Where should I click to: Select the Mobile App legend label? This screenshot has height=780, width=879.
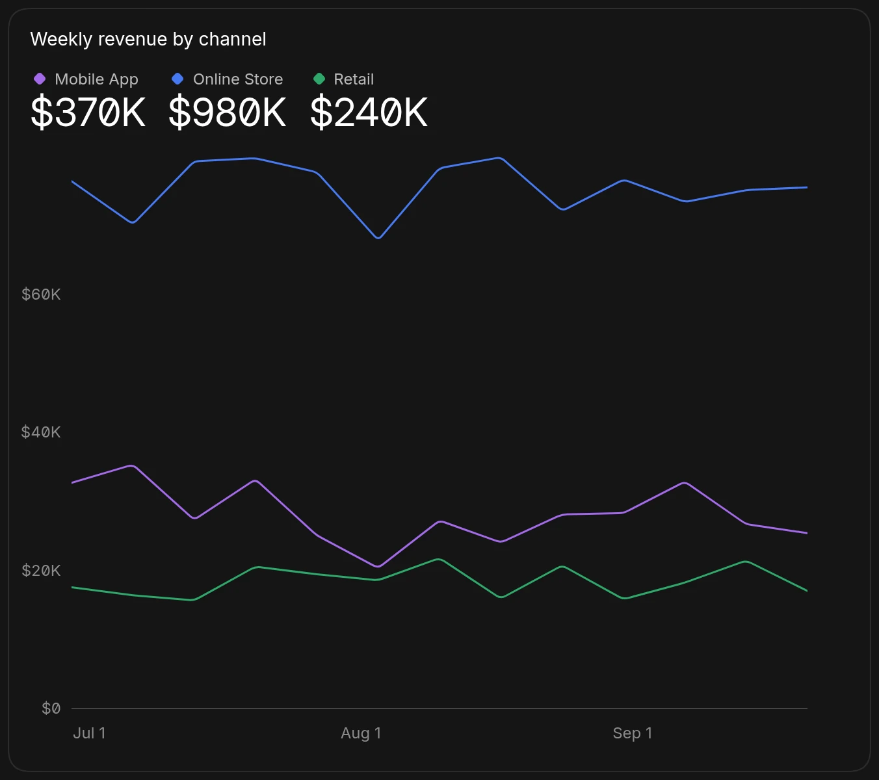tap(96, 79)
